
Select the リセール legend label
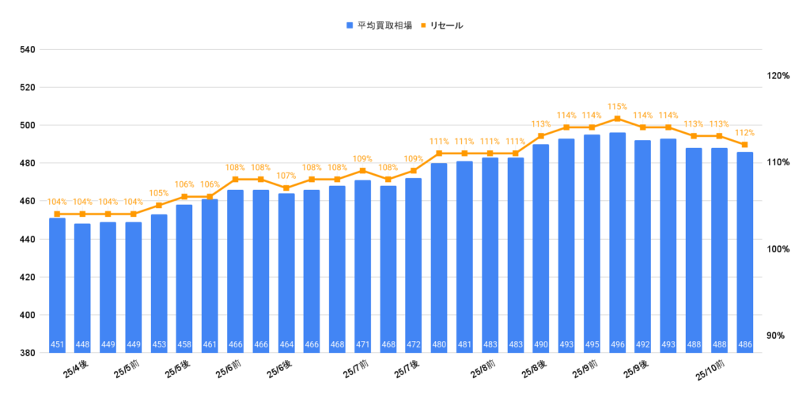[x=447, y=25]
